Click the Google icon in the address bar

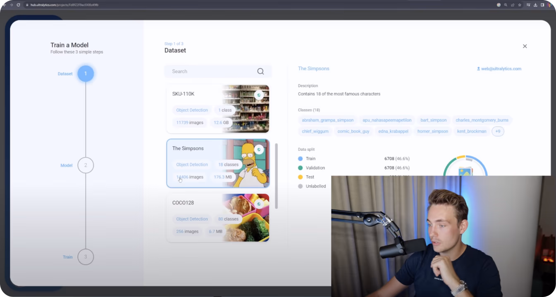[499, 5]
